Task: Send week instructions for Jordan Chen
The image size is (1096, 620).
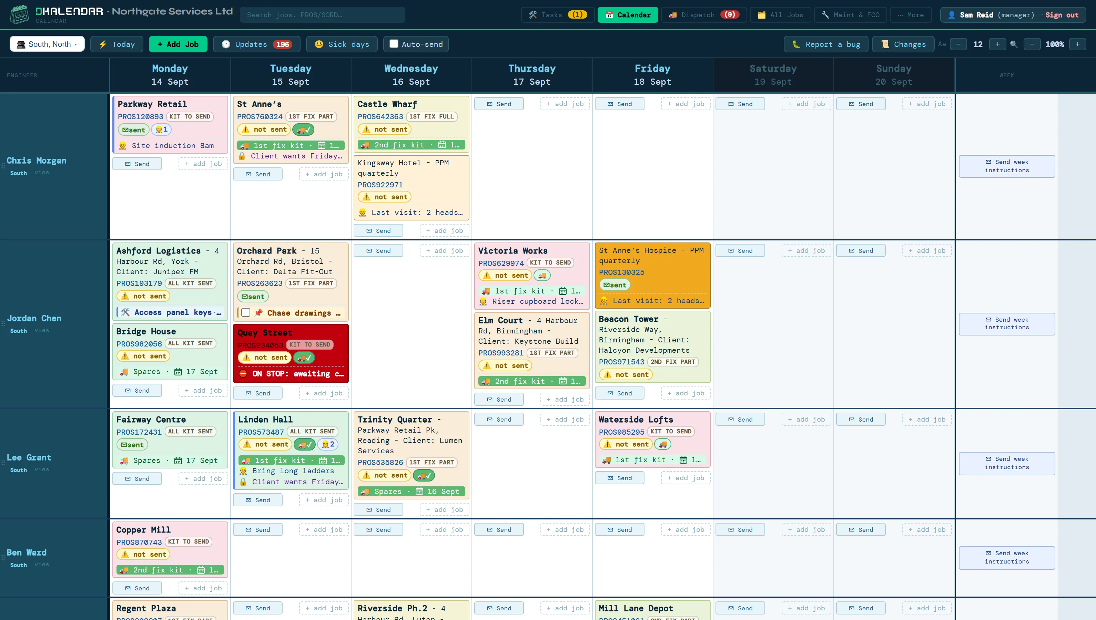Action: pyautogui.click(x=1007, y=324)
